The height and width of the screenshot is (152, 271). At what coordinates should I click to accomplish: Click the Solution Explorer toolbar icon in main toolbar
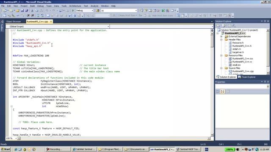141,11
